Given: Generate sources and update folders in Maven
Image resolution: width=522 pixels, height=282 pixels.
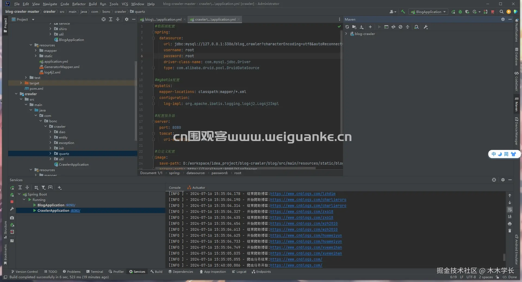Looking at the screenshot, I should click(354, 27).
